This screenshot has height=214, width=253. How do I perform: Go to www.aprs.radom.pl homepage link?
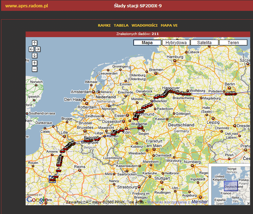(x=27, y=6)
